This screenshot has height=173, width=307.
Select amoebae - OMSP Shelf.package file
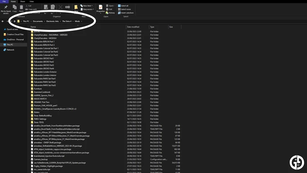(47, 143)
